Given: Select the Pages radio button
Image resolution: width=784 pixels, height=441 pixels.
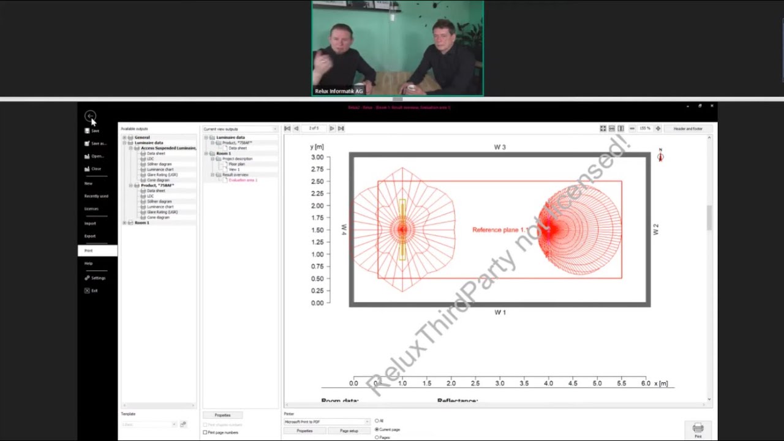Looking at the screenshot, I should 377,437.
